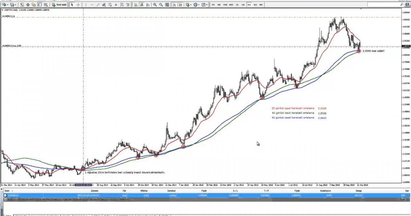Zoom in on the chart

click(155, 5)
